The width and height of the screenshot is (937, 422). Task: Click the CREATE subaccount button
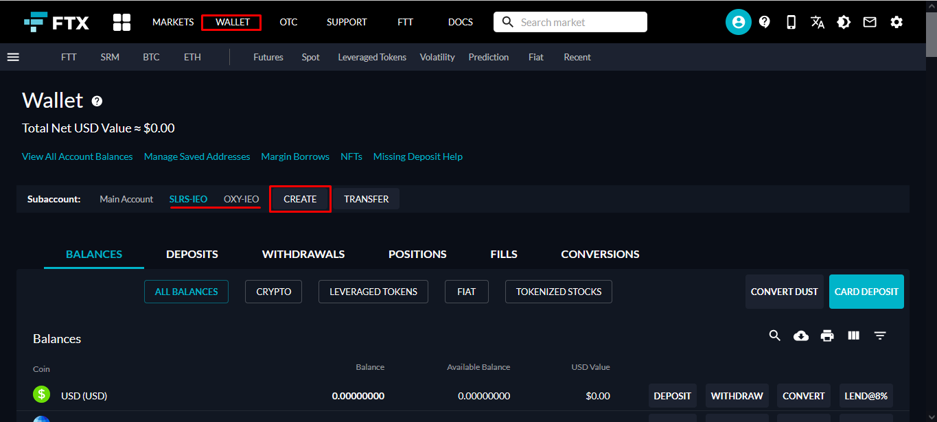[300, 199]
